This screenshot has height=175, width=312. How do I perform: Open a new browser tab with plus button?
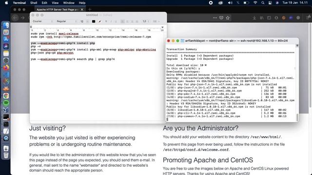pyautogui.click(x=90, y=9)
